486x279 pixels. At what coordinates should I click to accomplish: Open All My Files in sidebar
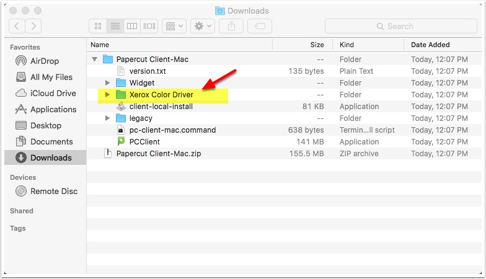point(45,77)
